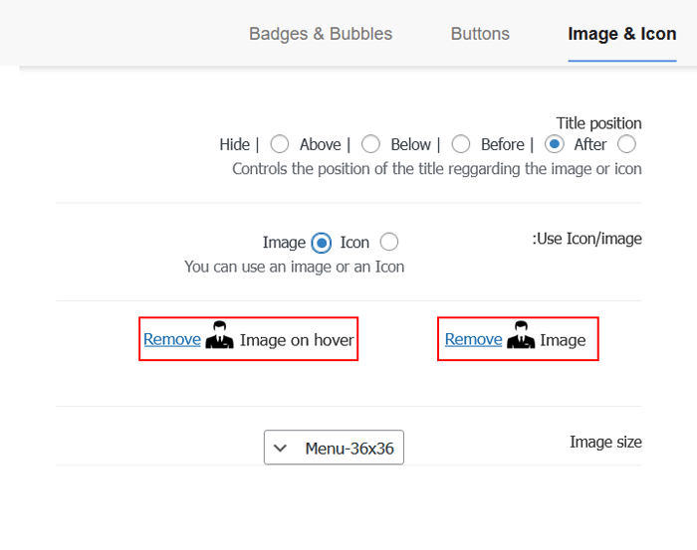This screenshot has width=697, height=550.
Task: Select the rightmost Title position radio button
Action: point(627,144)
